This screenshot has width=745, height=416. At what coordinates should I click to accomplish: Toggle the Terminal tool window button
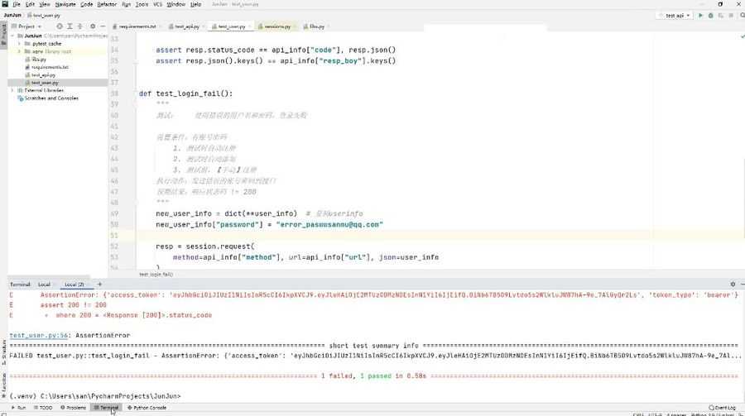[107, 408]
